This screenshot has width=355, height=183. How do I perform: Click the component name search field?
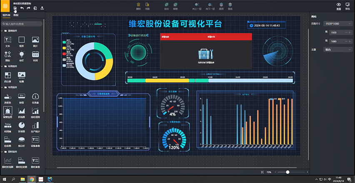pyautogui.click(x=23, y=24)
